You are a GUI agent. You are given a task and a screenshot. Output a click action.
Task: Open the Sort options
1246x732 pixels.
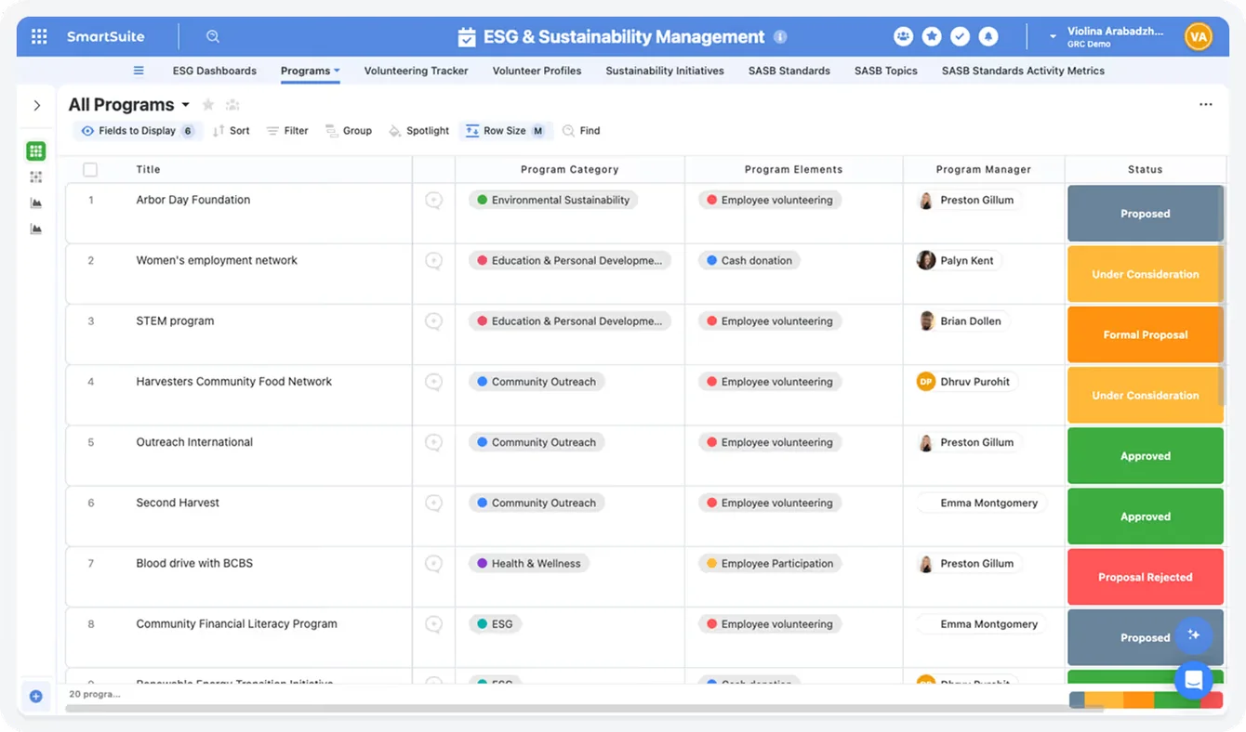click(x=231, y=131)
